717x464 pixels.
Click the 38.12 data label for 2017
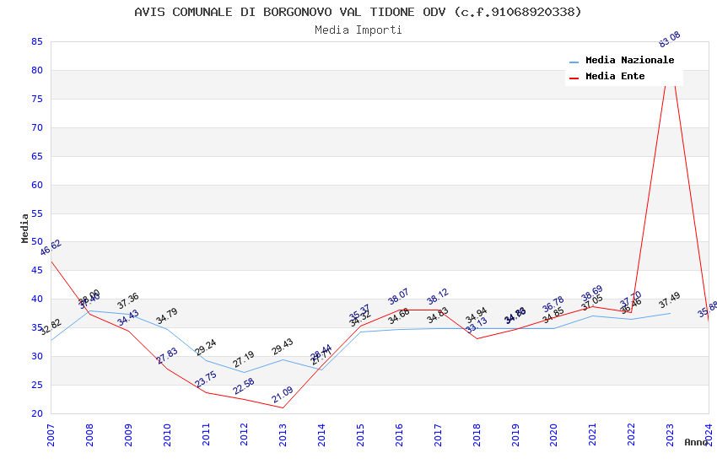coord(438,296)
